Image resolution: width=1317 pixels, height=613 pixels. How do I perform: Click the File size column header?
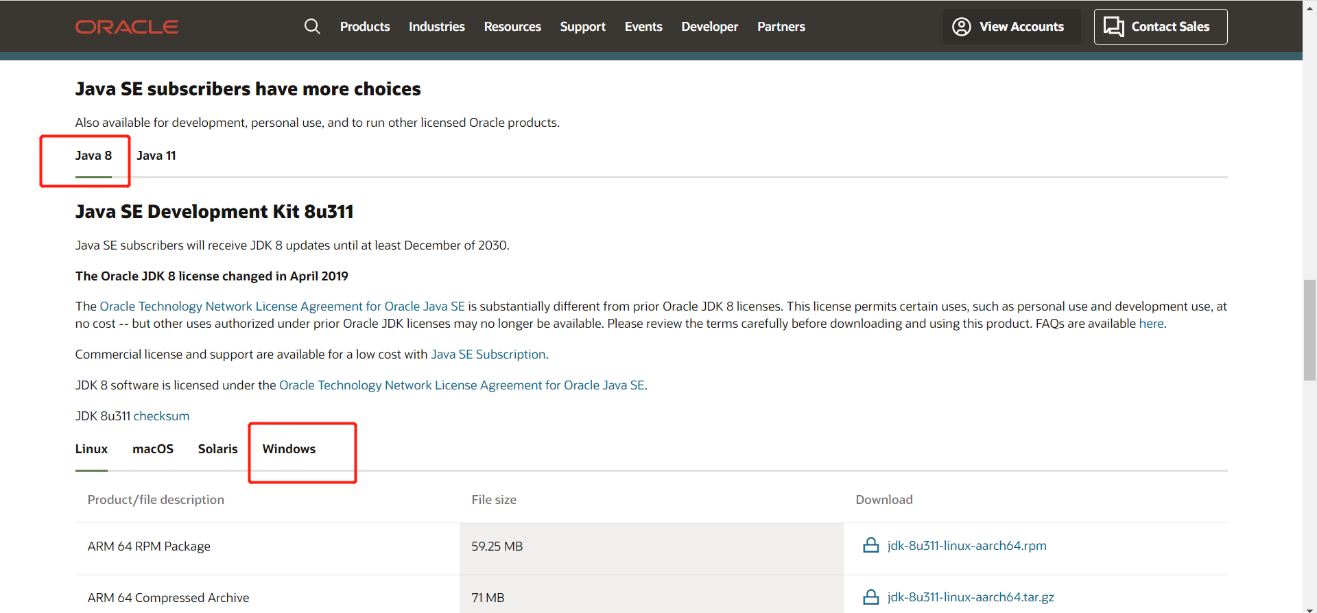(494, 500)
